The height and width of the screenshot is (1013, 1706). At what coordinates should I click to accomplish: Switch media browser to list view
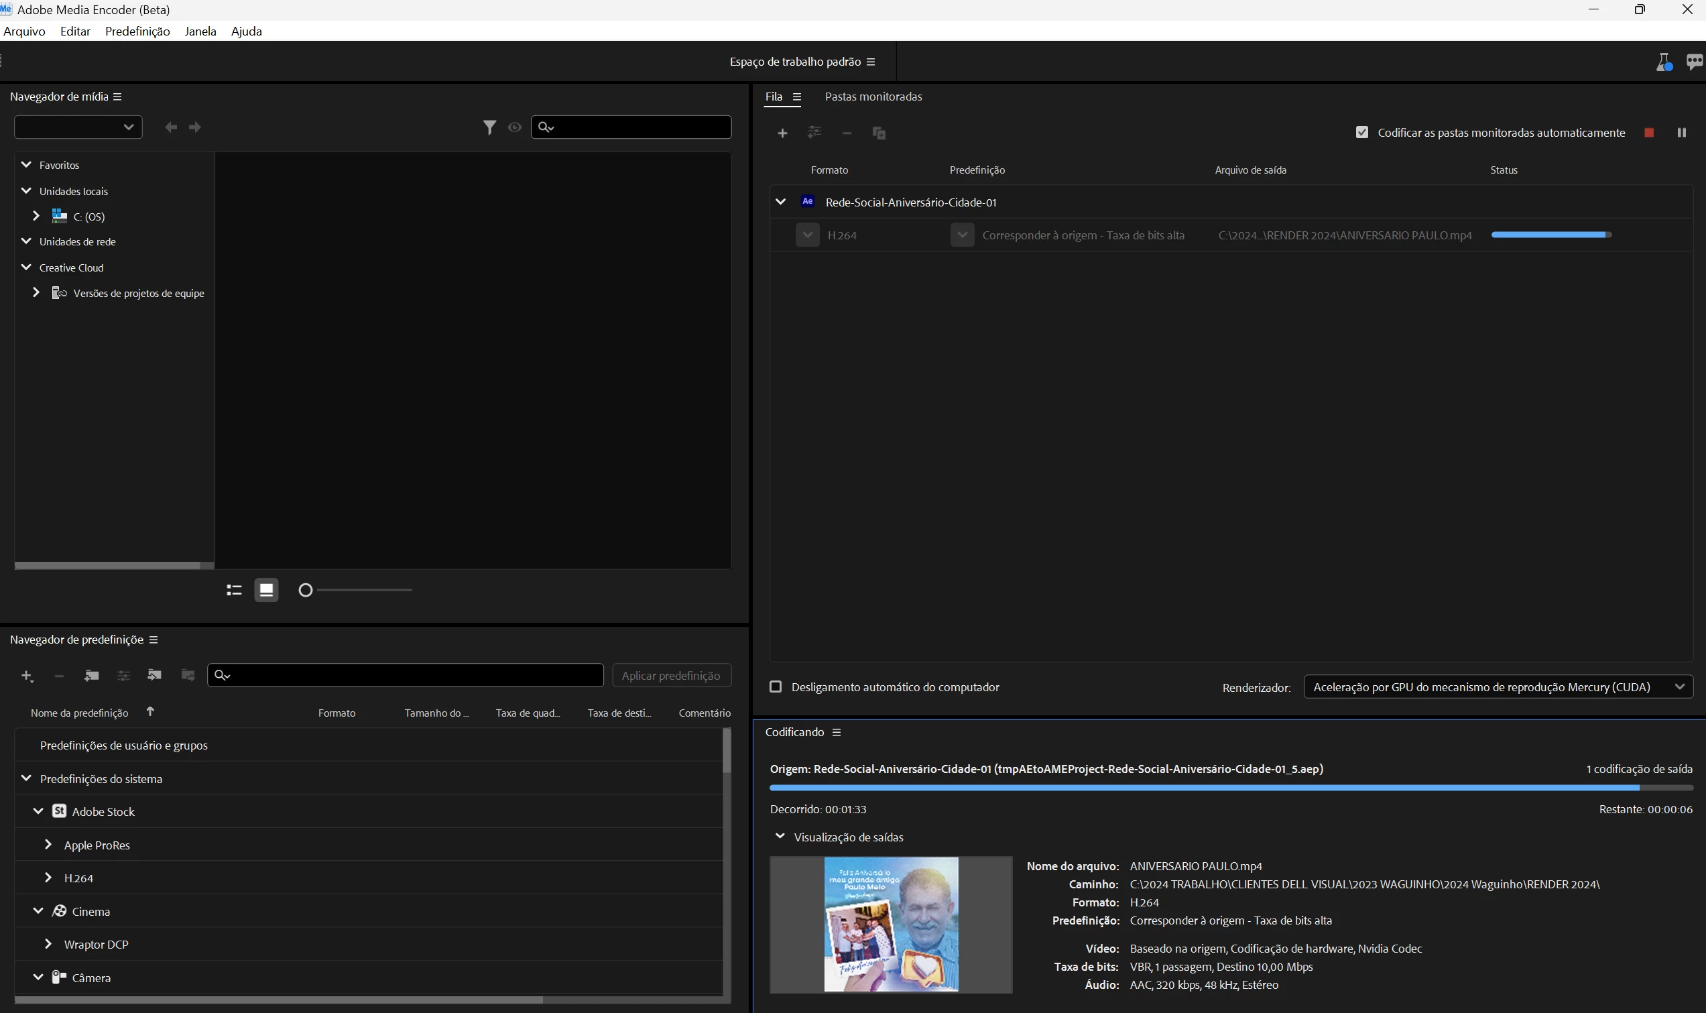(x=234, y=590)
